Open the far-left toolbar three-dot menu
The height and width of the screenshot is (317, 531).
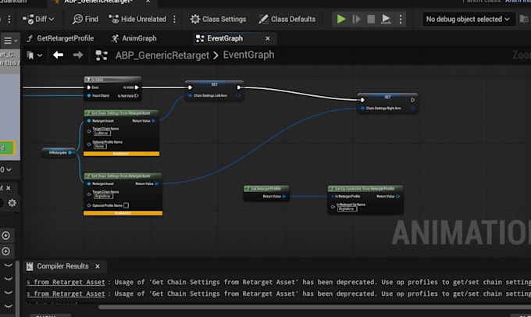point(9,19)
